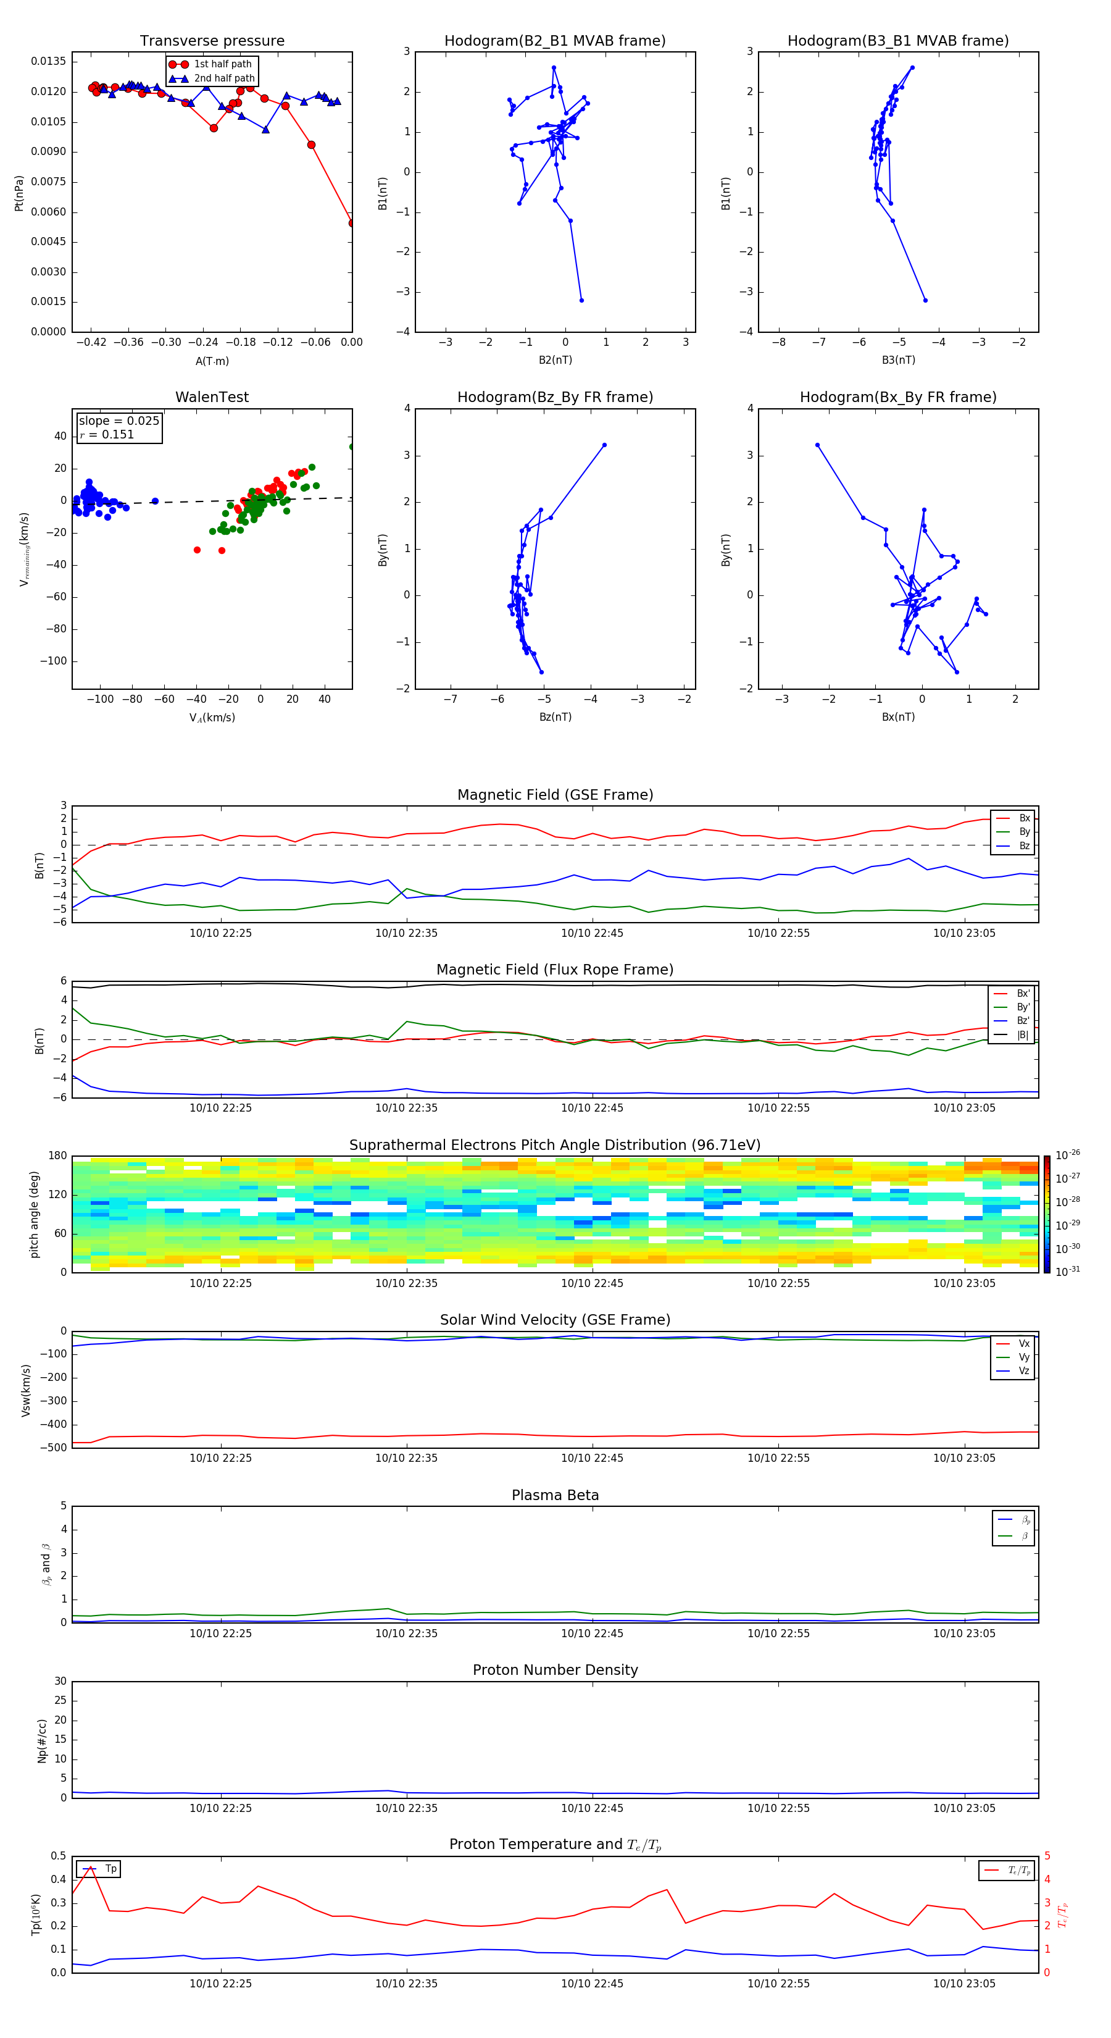Click the Vsw(km/s) axis label
The image size is (1111, 2038).
(x=25, y=1390)
